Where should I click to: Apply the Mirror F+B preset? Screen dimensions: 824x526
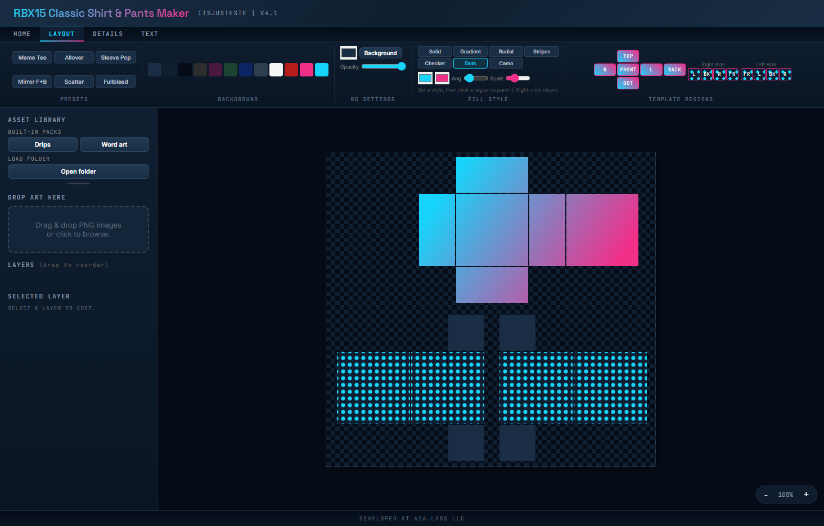(33, 81)
